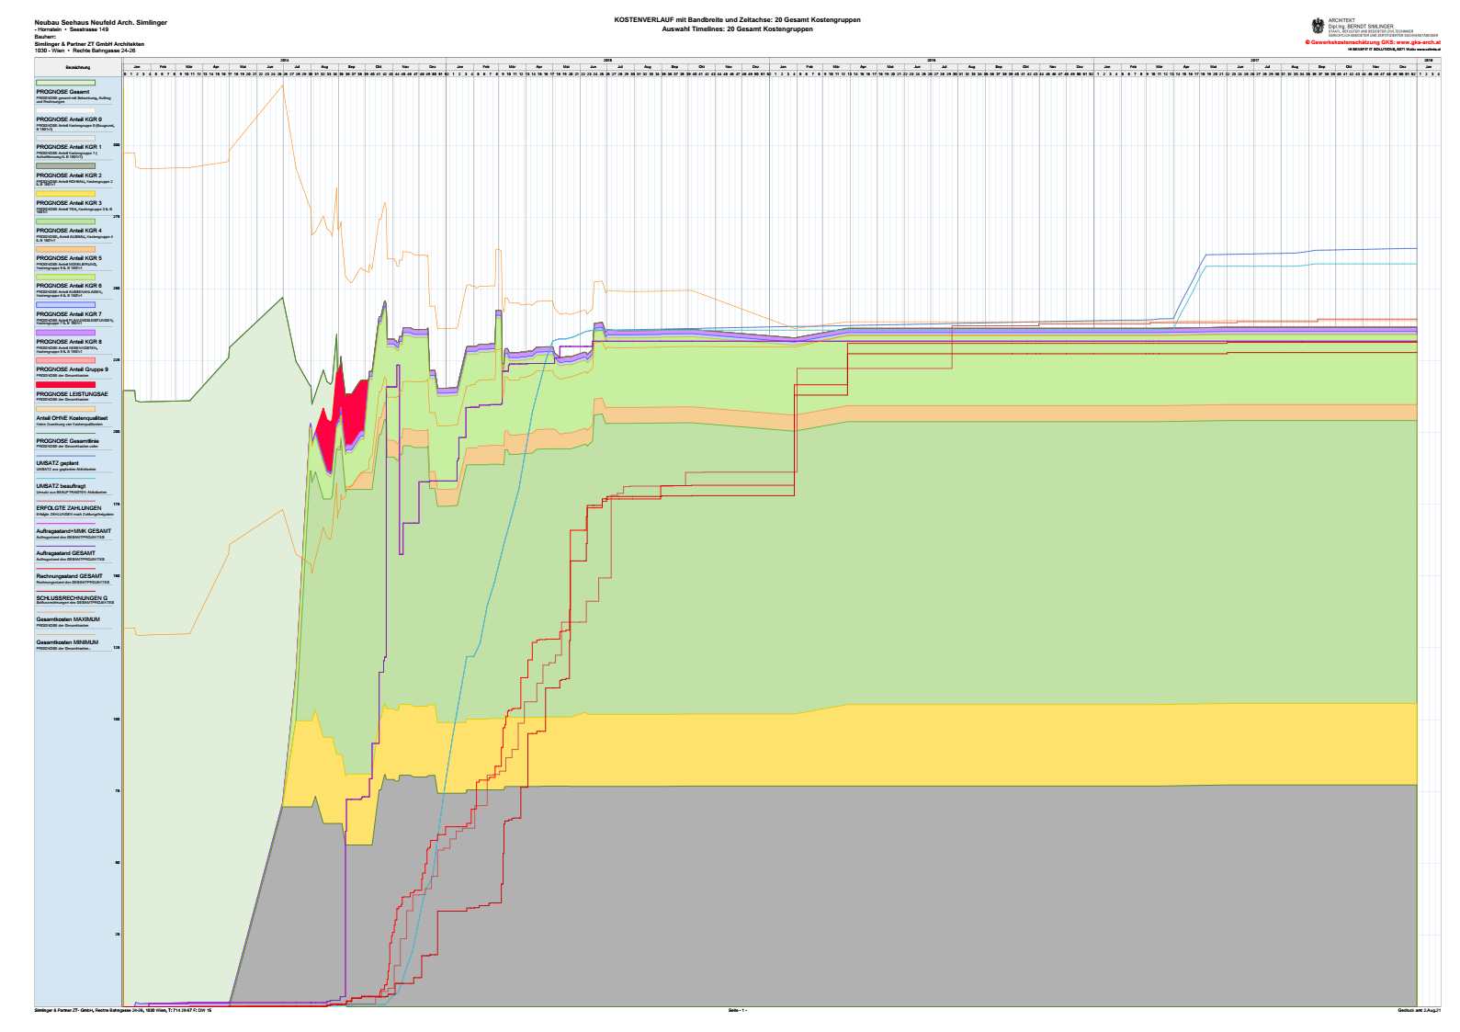Click the Bezeichnung column header
Image resolution: width=1460 pixels, height=1032 pixels.
click(x=78, y=67)
